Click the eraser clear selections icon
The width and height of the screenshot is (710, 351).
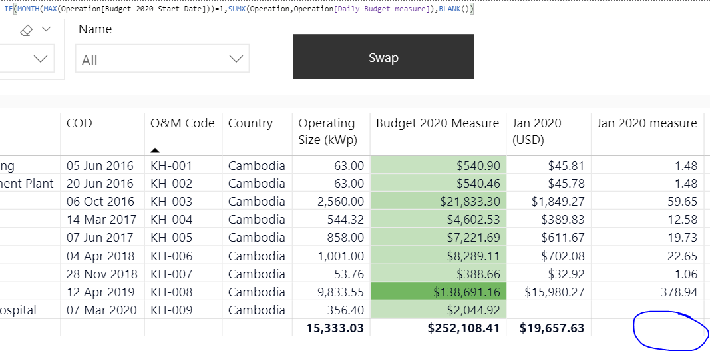pos(27,31)
